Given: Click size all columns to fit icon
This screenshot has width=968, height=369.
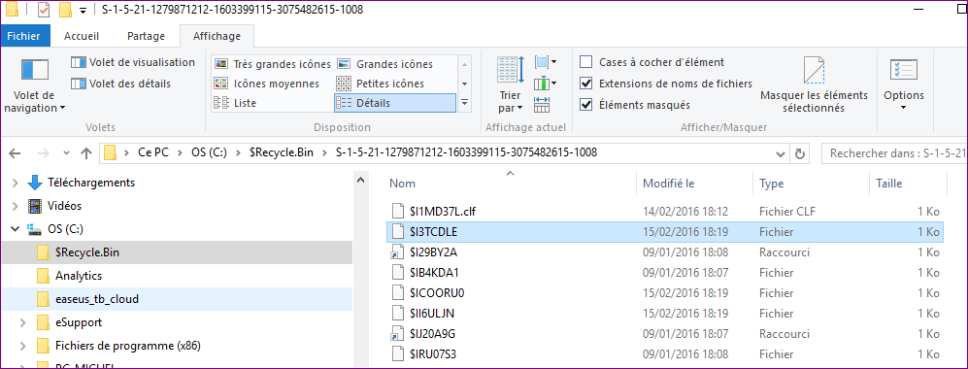Looking at the screenshot, I should 542,104.
